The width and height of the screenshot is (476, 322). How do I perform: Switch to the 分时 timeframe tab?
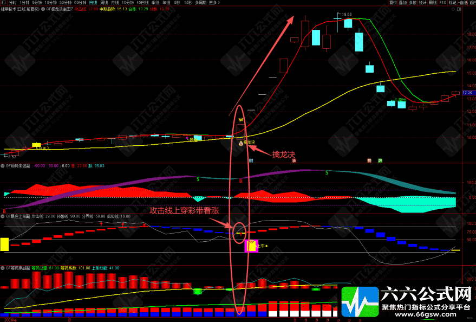tap(13, 2)
